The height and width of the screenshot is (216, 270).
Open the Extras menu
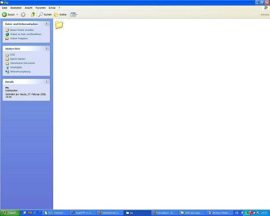pyautogui.click(x=52, y=8)
